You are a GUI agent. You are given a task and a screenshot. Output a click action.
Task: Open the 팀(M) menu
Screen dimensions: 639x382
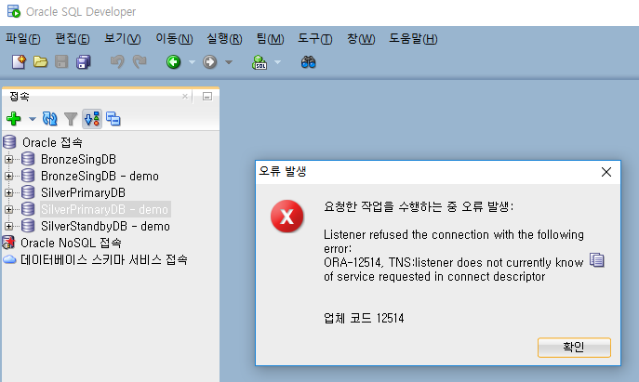(270, 39)
